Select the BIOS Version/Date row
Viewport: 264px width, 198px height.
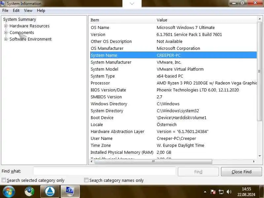pyautogui.click(x=173, y=90)
